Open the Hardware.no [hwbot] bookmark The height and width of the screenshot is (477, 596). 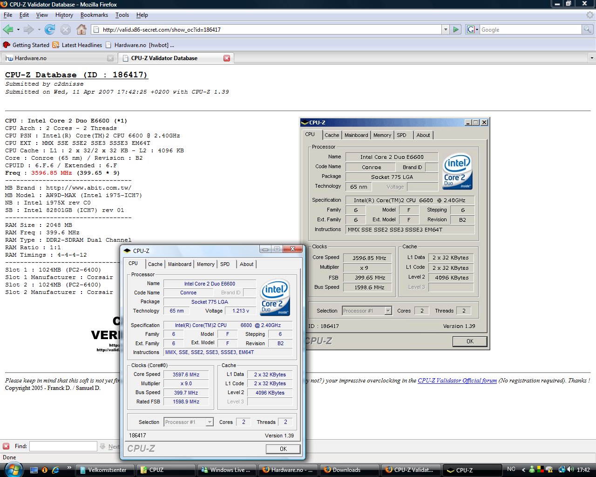pyautogui.click(x=140, y=45)
